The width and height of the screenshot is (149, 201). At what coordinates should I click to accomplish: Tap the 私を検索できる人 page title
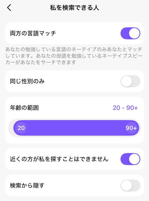click(74, 8)
